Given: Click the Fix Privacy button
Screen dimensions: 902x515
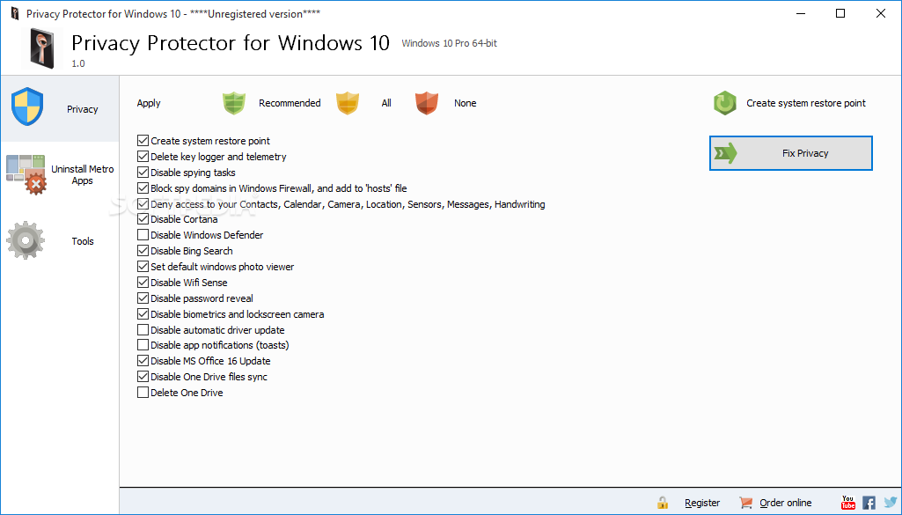Looking at the screenshot, I should 791,153.
